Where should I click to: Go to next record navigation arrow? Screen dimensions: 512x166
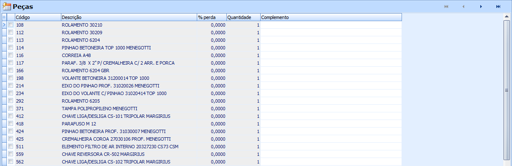pyautogui.click(x=481, y=6)
